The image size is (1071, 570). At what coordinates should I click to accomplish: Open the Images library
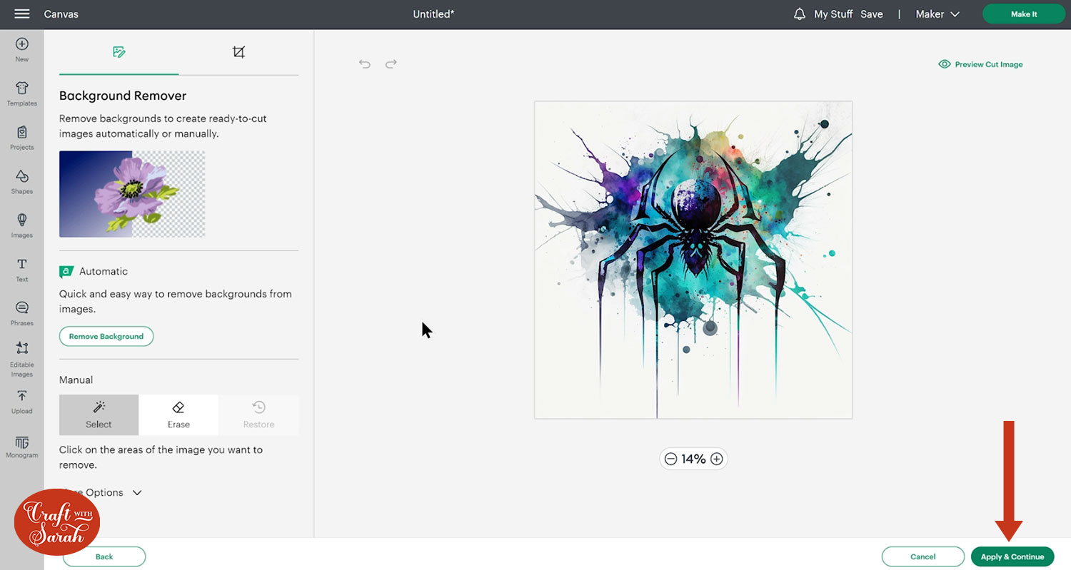coord(22,225)
